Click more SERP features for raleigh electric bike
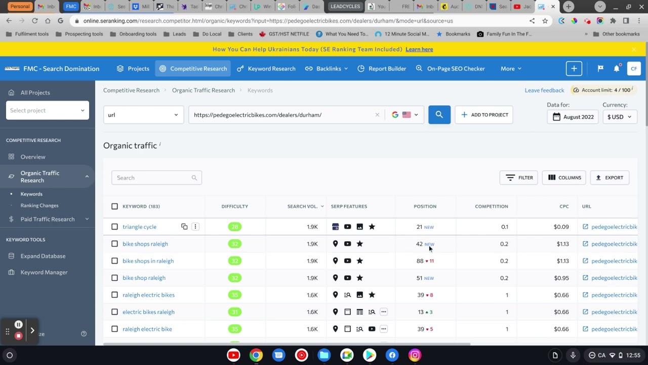 click(384, 329)
